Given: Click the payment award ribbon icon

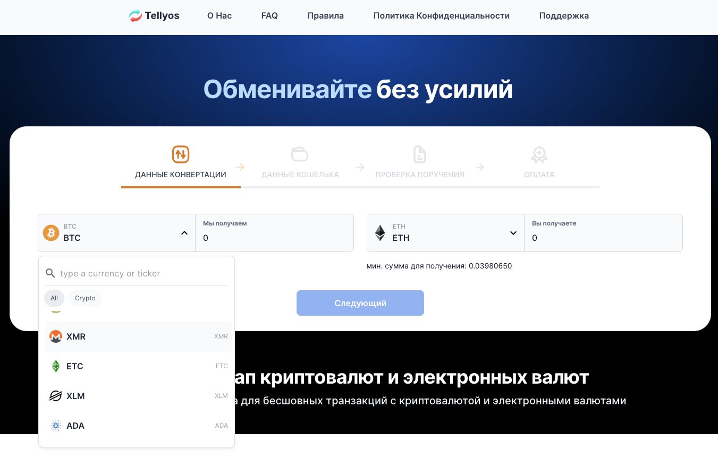Looking at the screenshot, I should point(539,154).
